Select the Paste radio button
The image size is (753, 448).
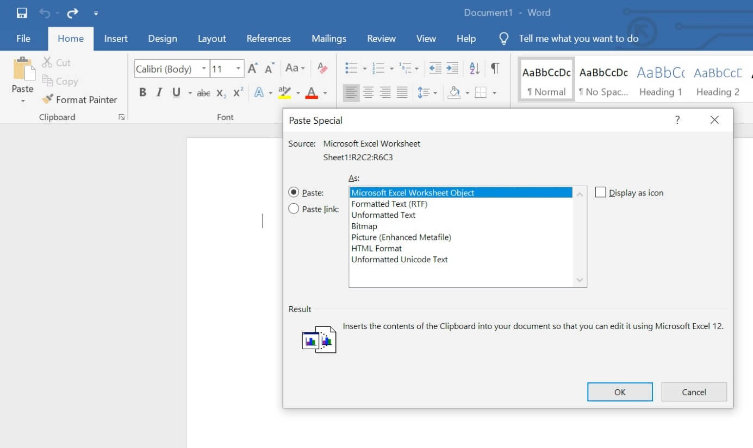coord(294,192)
